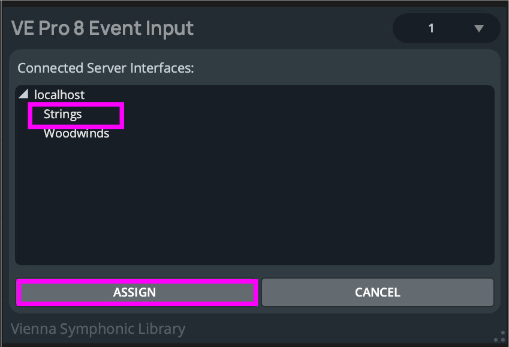Image resolution: width=509 pixels, height=347 pixels.
Task: Click the resize grip dots
Action: coord(499,336)
